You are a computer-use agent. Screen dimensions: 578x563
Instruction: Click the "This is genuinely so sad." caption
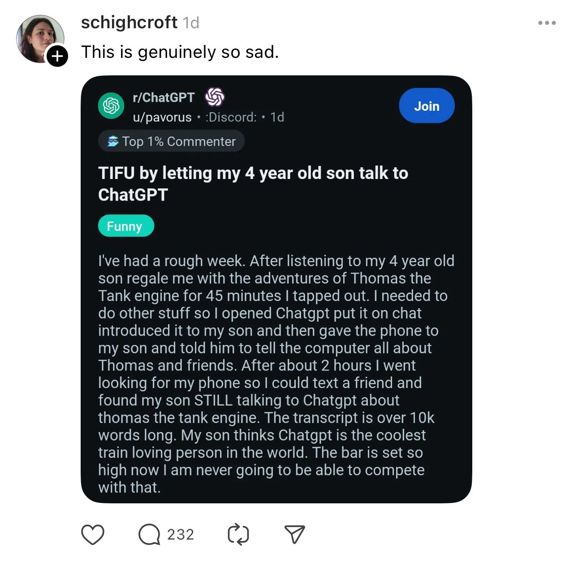(x=180, y=52)
